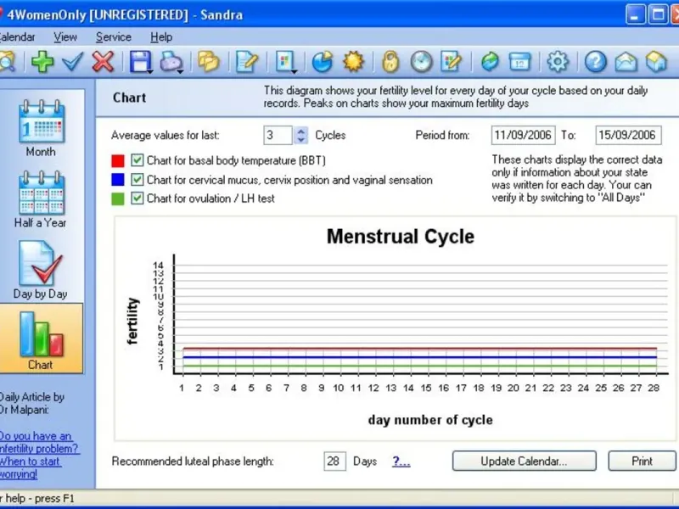Click the colored squares page icon
Image resolution: width=679 pixels, height=509 pixels.
point(284,62)
